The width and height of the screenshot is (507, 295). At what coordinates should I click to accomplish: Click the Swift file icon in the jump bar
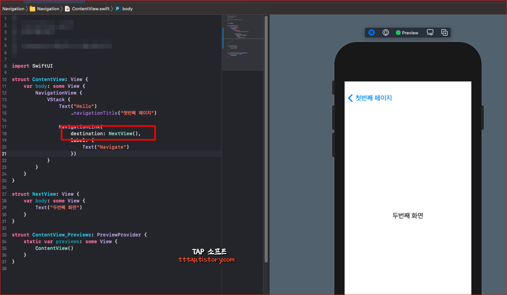(x=67, y=9)
